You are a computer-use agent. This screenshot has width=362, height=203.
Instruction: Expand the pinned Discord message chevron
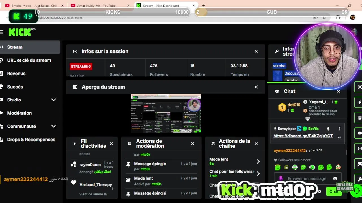pyautogui.click(x=339, y=138)
